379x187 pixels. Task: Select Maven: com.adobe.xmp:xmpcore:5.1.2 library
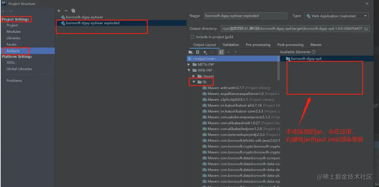click(x=241, y=117)
